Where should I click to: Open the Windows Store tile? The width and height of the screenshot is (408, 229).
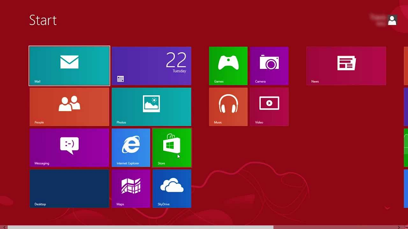172,148
